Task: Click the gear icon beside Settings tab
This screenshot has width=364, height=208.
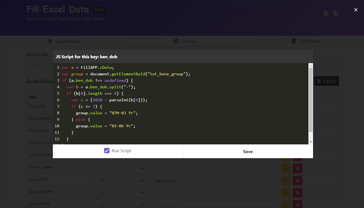Action: (x=176, y=41)
